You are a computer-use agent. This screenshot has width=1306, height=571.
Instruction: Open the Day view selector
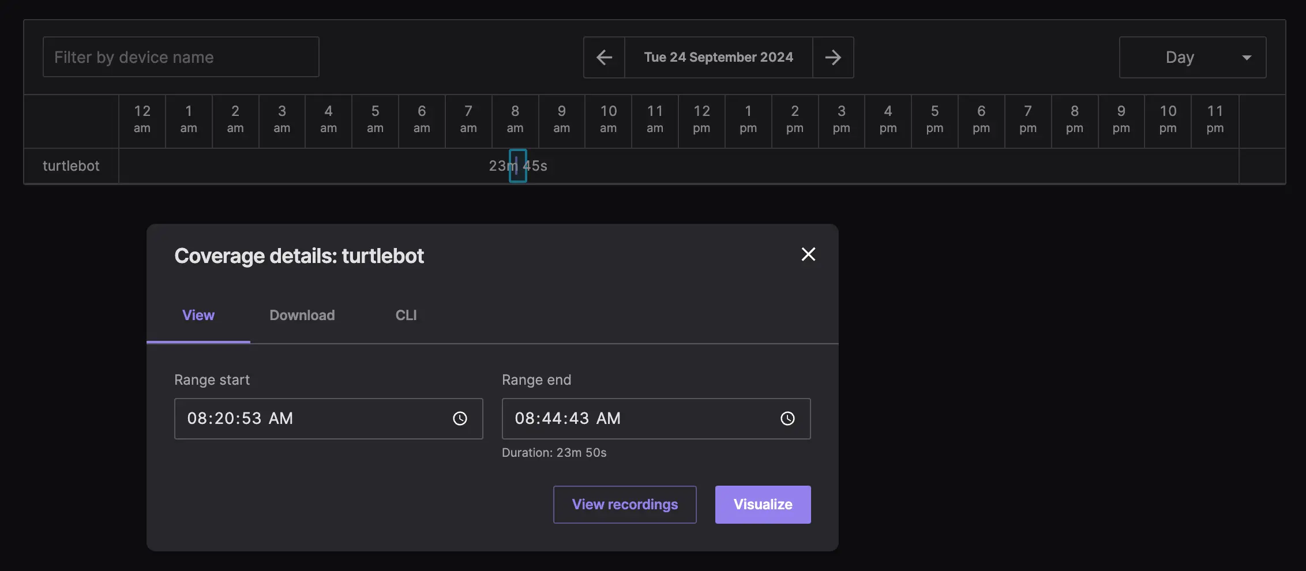click(x=1191, y=57)
